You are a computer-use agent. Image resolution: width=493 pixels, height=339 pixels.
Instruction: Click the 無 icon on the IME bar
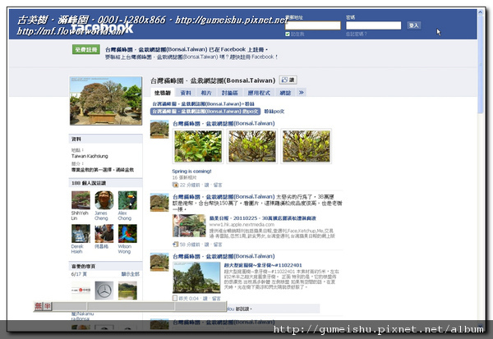click(39, 306)
